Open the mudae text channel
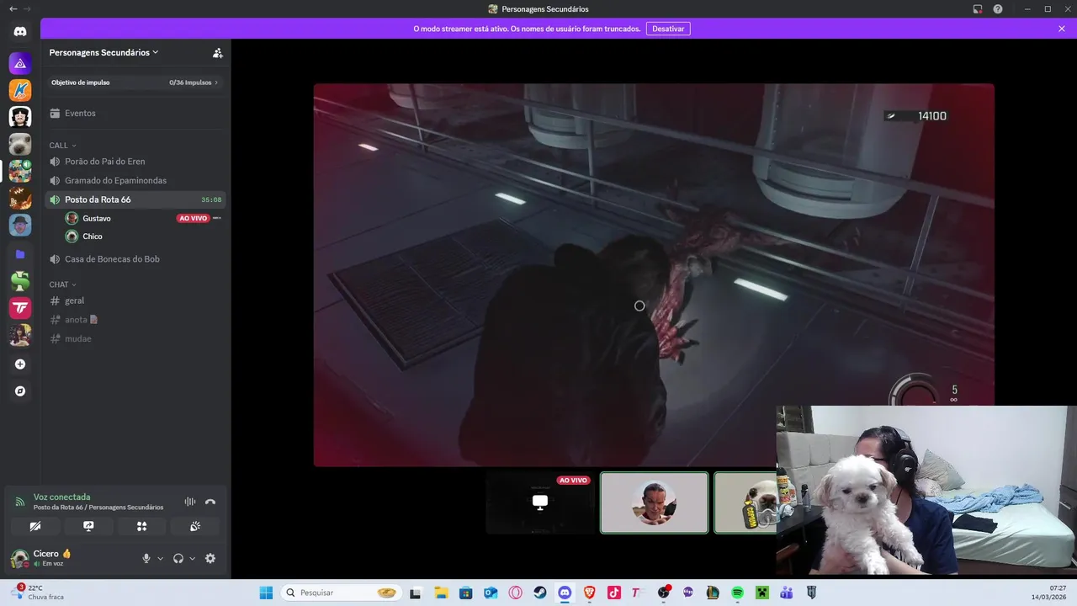Viewport: 1077px width, 606px height. (135, 338)
